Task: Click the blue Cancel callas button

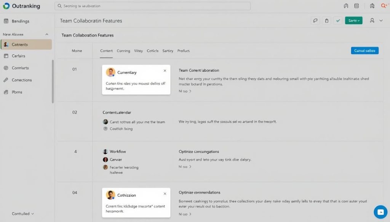Action: pos(364,50)
